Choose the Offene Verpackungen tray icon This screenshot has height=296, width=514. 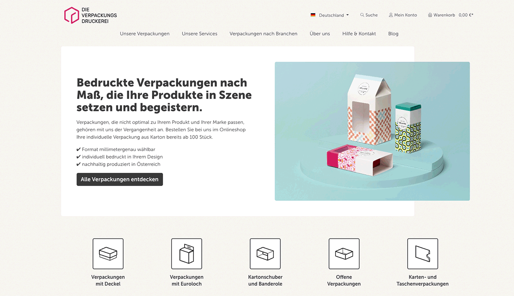[x=344, y=254]
